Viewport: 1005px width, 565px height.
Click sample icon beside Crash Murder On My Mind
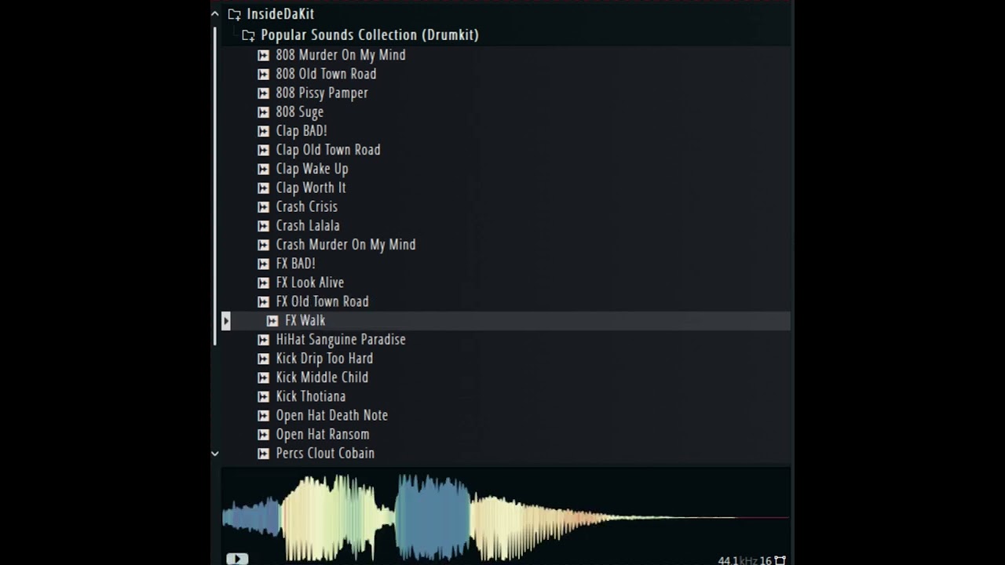[x=264, y=245]
